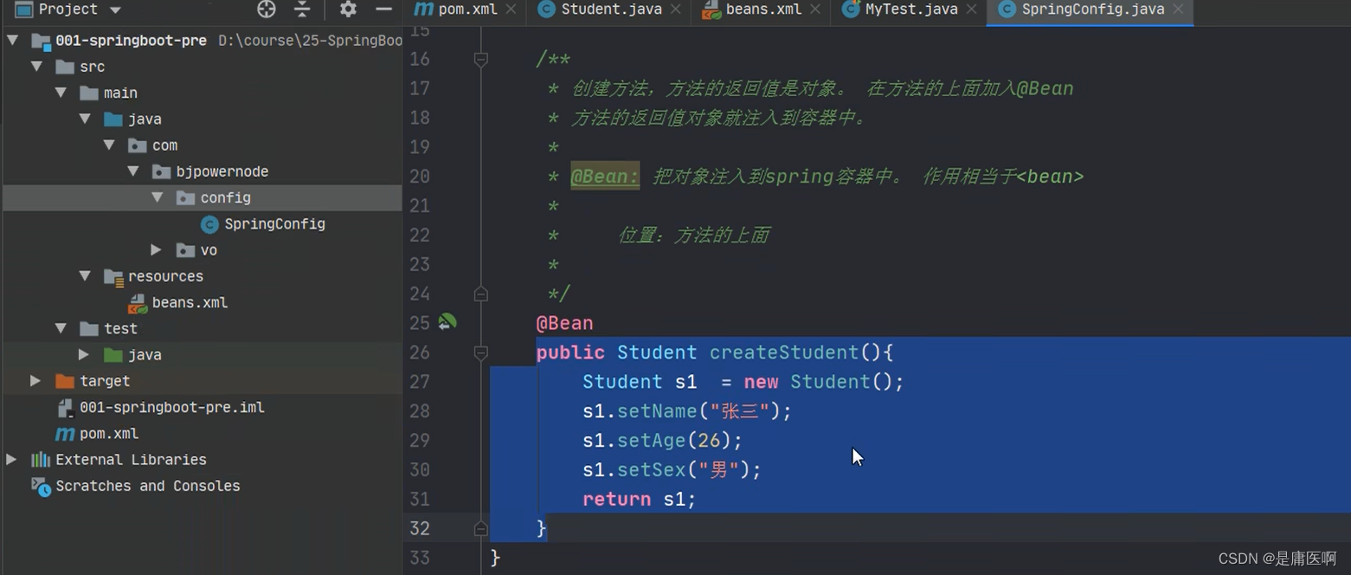Expand the target folder arrow
Image resolution: width=1351 pixels, height=575 pixels.
coord(35,381)
